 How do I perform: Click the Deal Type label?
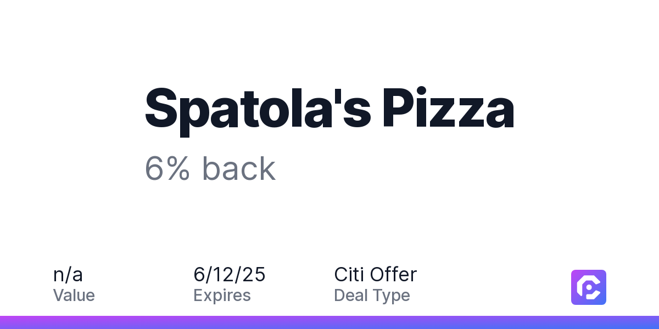pos(372,296)
